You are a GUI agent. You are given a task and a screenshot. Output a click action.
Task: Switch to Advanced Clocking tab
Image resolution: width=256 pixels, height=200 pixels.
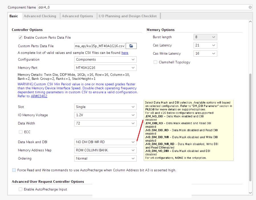pos(40,16)
